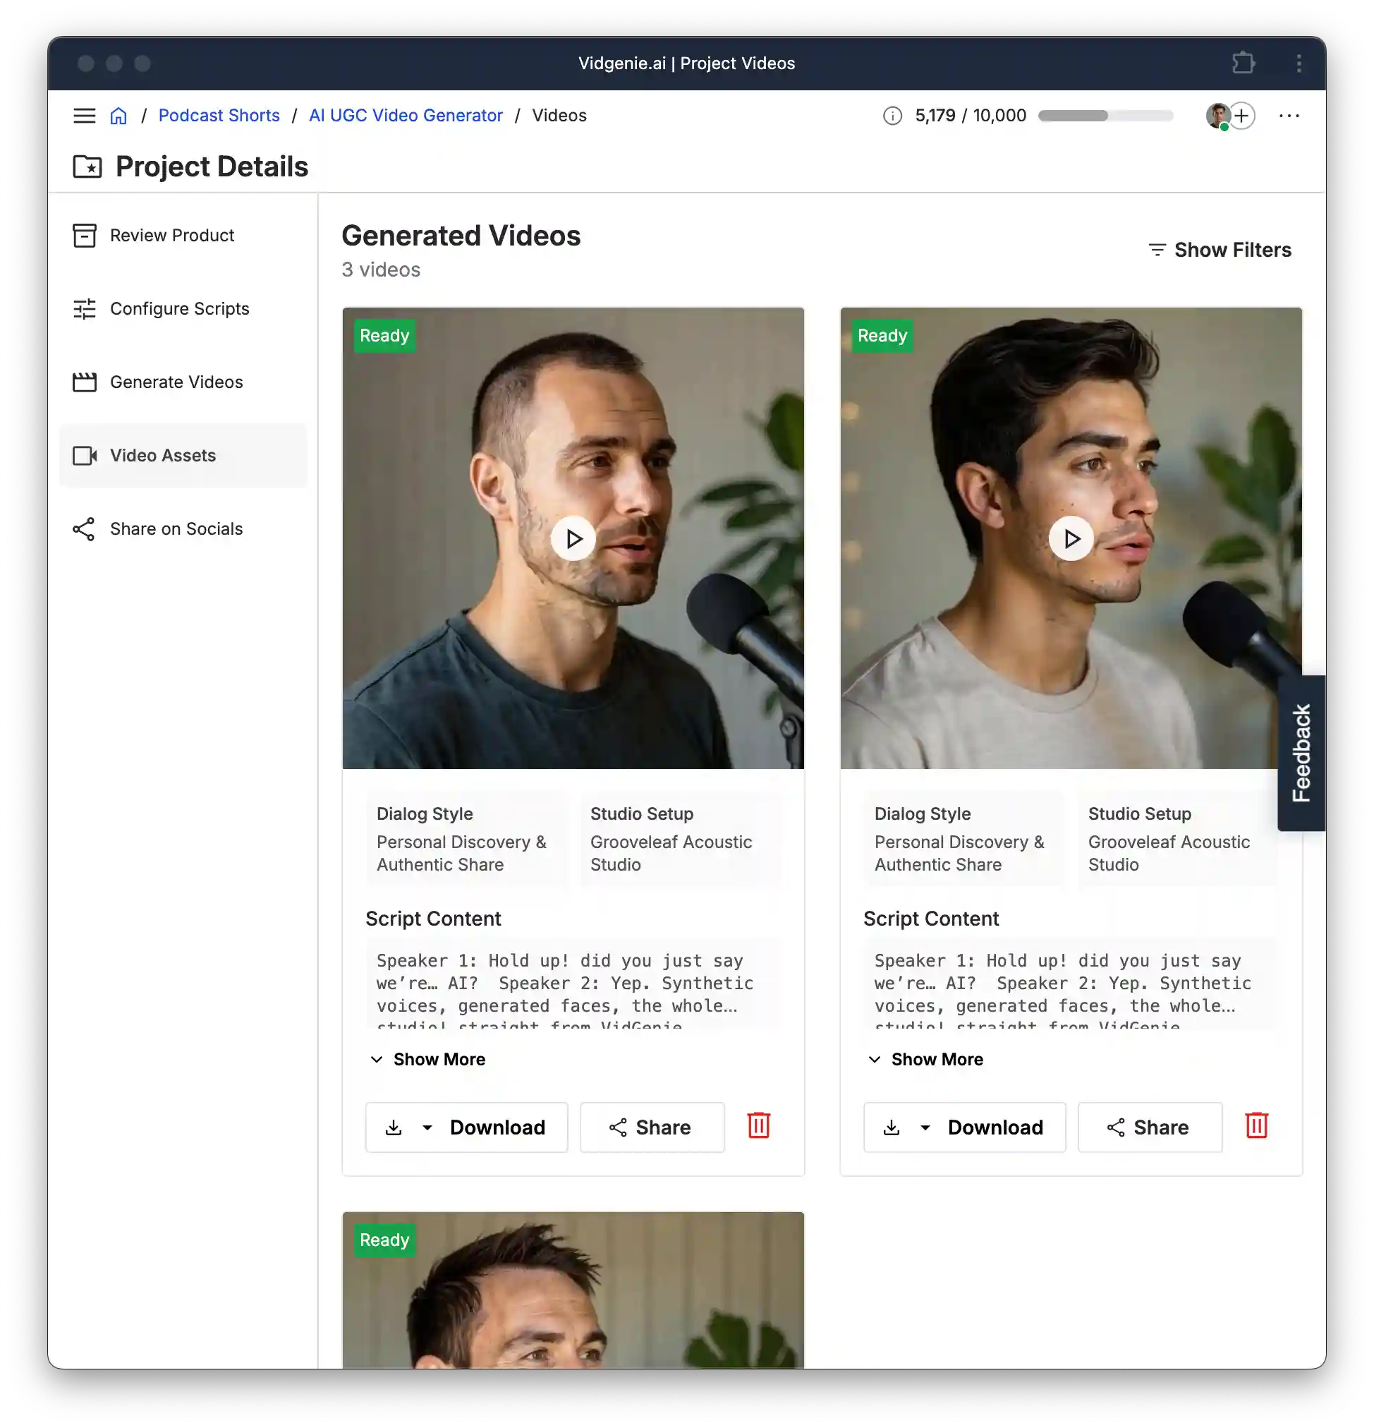Click the browser extensions puzzle icon
Viewport: 1374px width, 1428px height.
[x=1244, y=63]
